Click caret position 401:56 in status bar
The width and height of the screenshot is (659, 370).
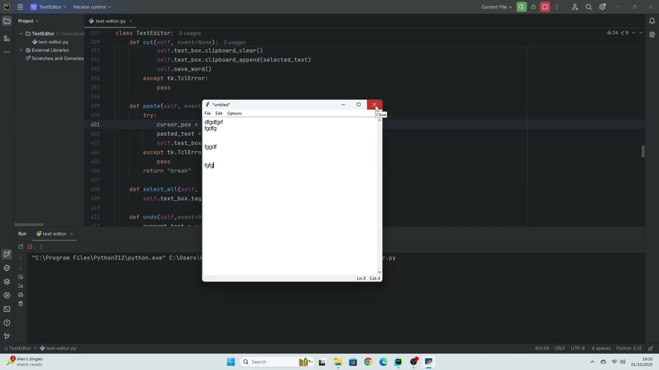click(x=542, y=348)
